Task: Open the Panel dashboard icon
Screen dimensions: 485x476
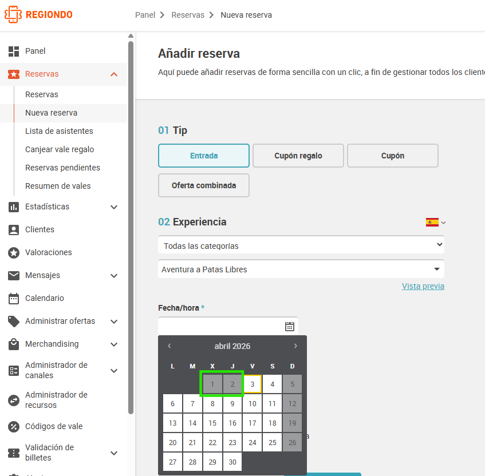Action: (14, 51)
